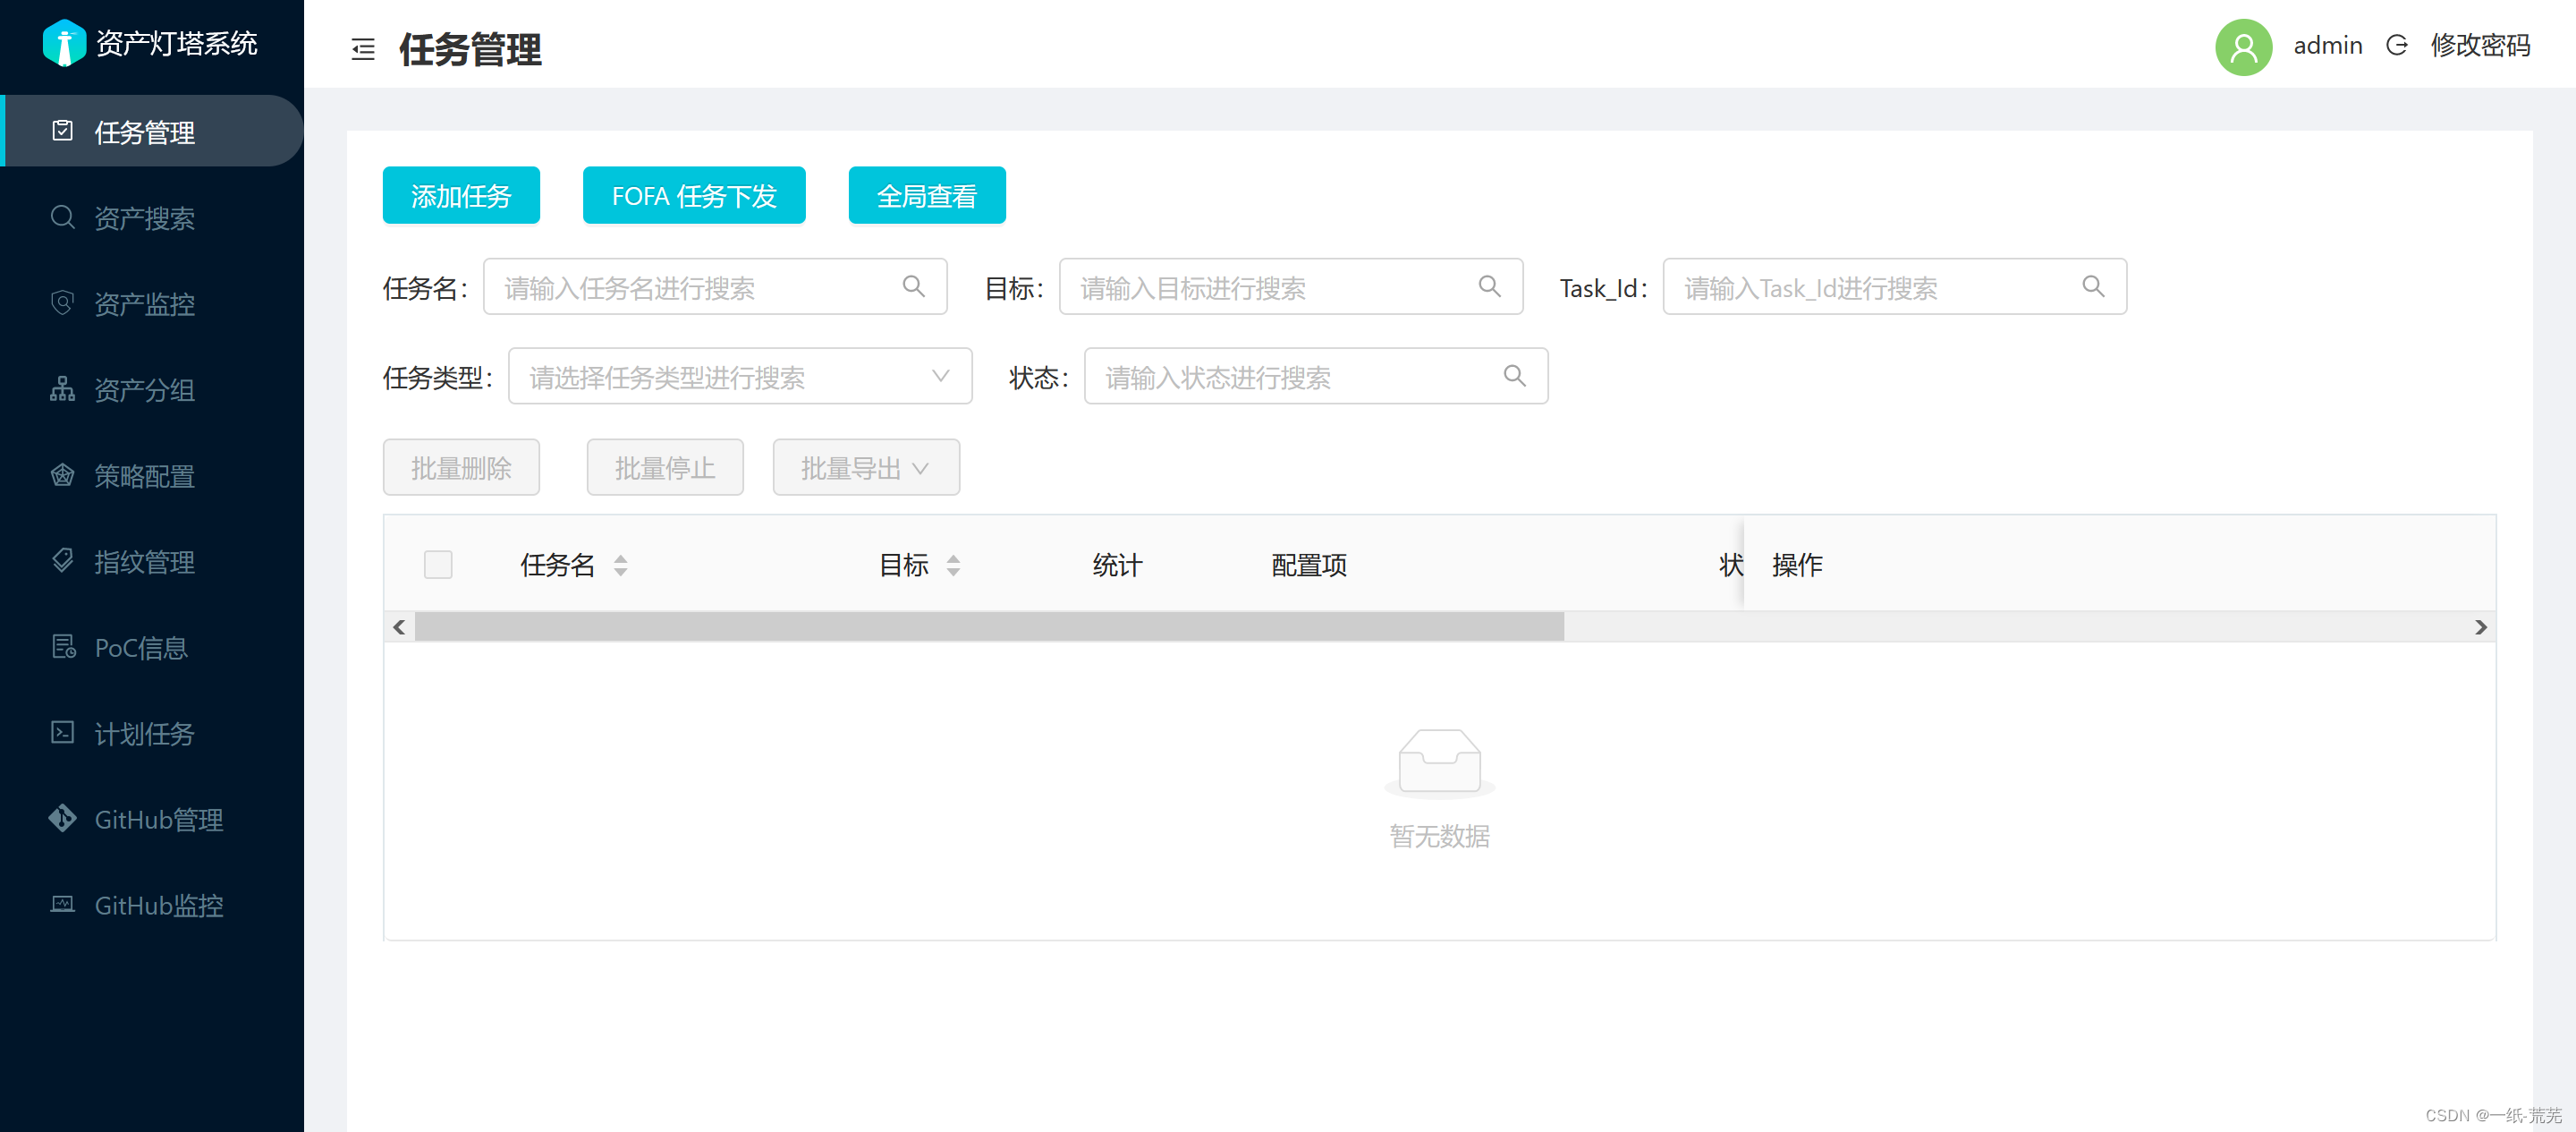
Task: Click search icon in 任务名 field
Action: click(x=913, y=287)
